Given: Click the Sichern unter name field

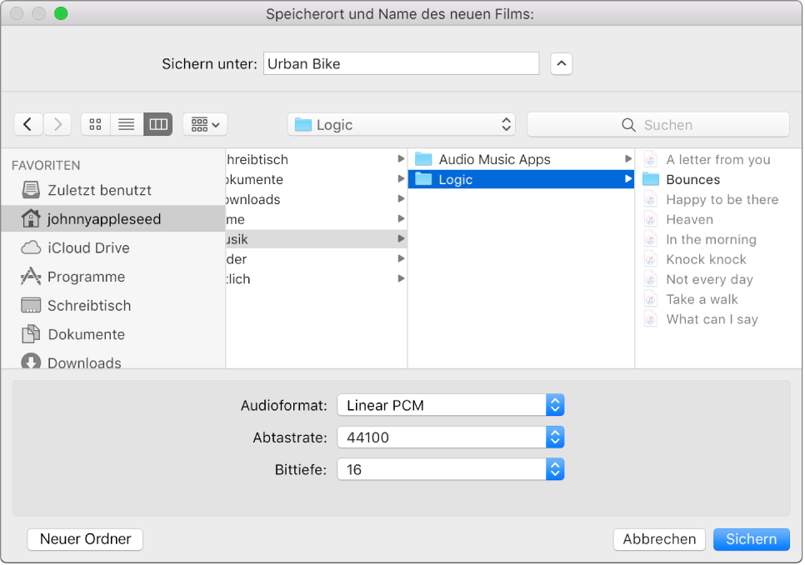Looking at the screenshot, I should point(402,63).
